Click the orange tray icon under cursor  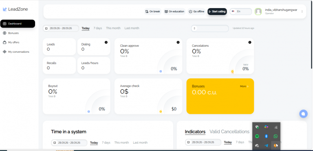pos(275,146)
